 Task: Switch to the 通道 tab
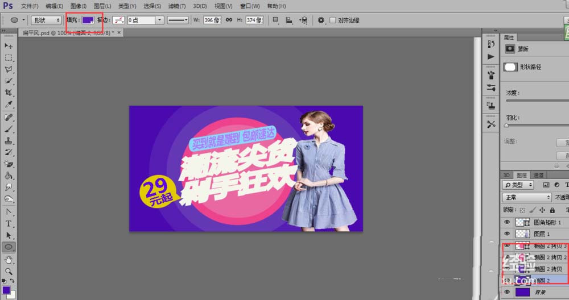point(538,176)
